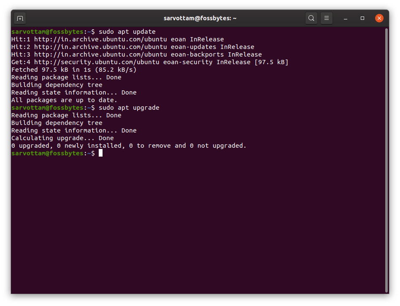Expand the terminal options via hamburger menu
400x306 pixels.
click(327, 18)
